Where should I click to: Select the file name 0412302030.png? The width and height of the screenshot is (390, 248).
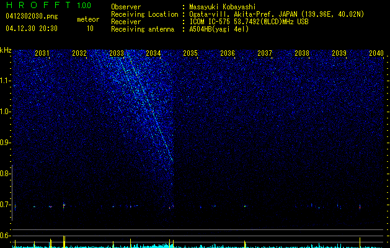coord(32,16)
